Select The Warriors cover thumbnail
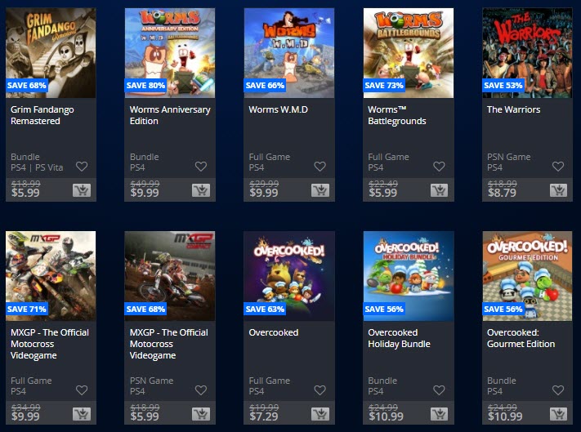Screen dimensions: 581x432 coord(527,53)
